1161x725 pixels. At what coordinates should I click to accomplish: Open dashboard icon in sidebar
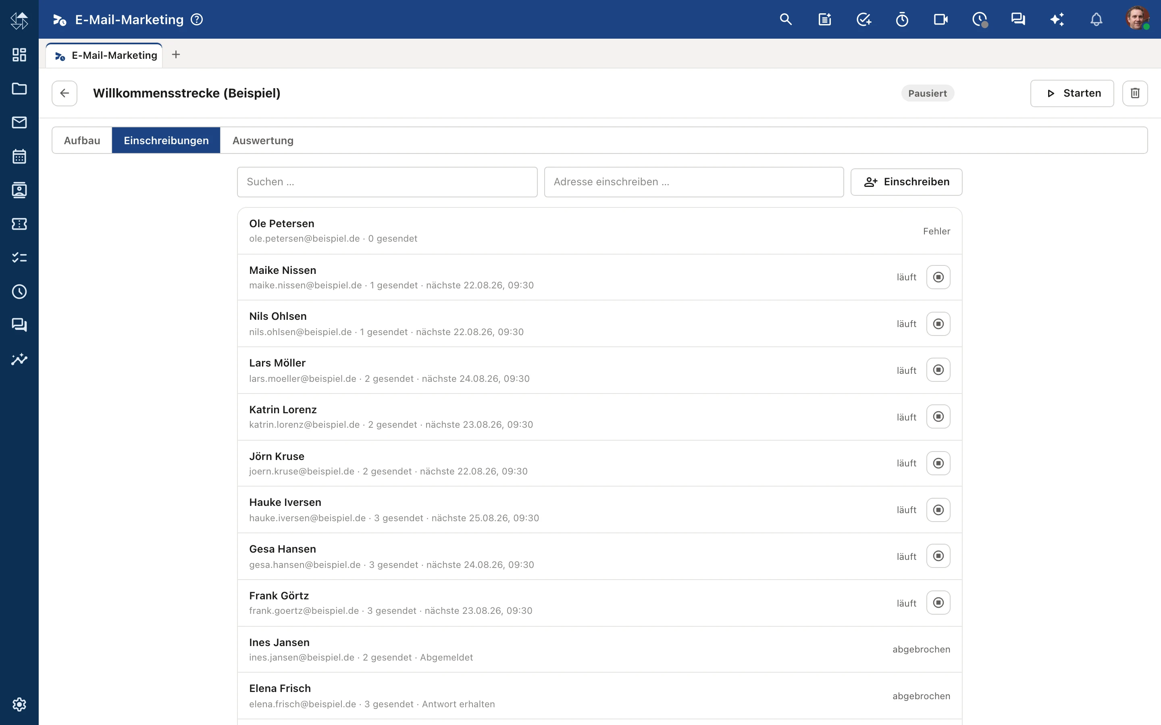tap(19, 55)
